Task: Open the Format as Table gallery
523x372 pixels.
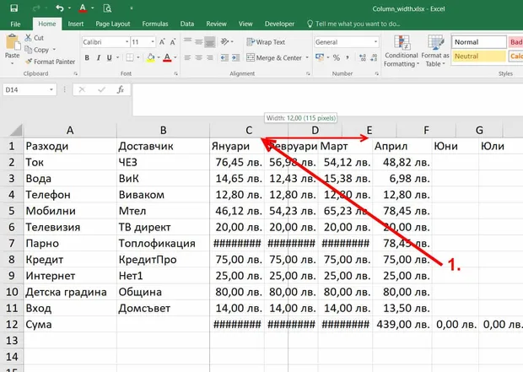Action: click(435, 51)
